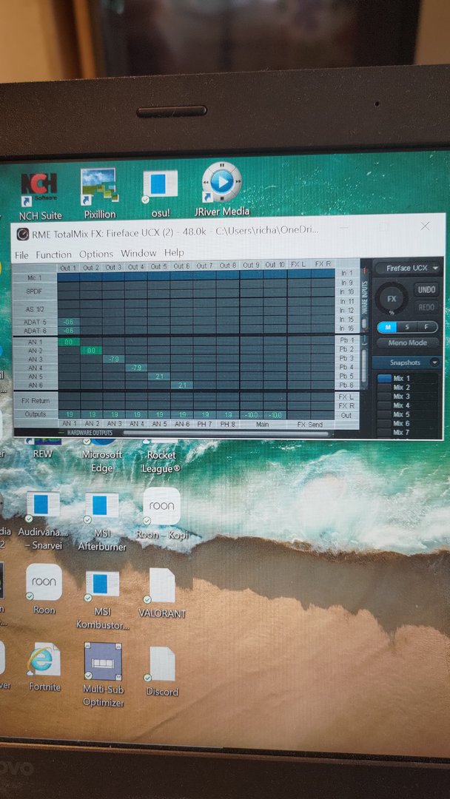Select the FX Return row label
This screenshot has width=450, height=799.
click(x=35, y=401)
